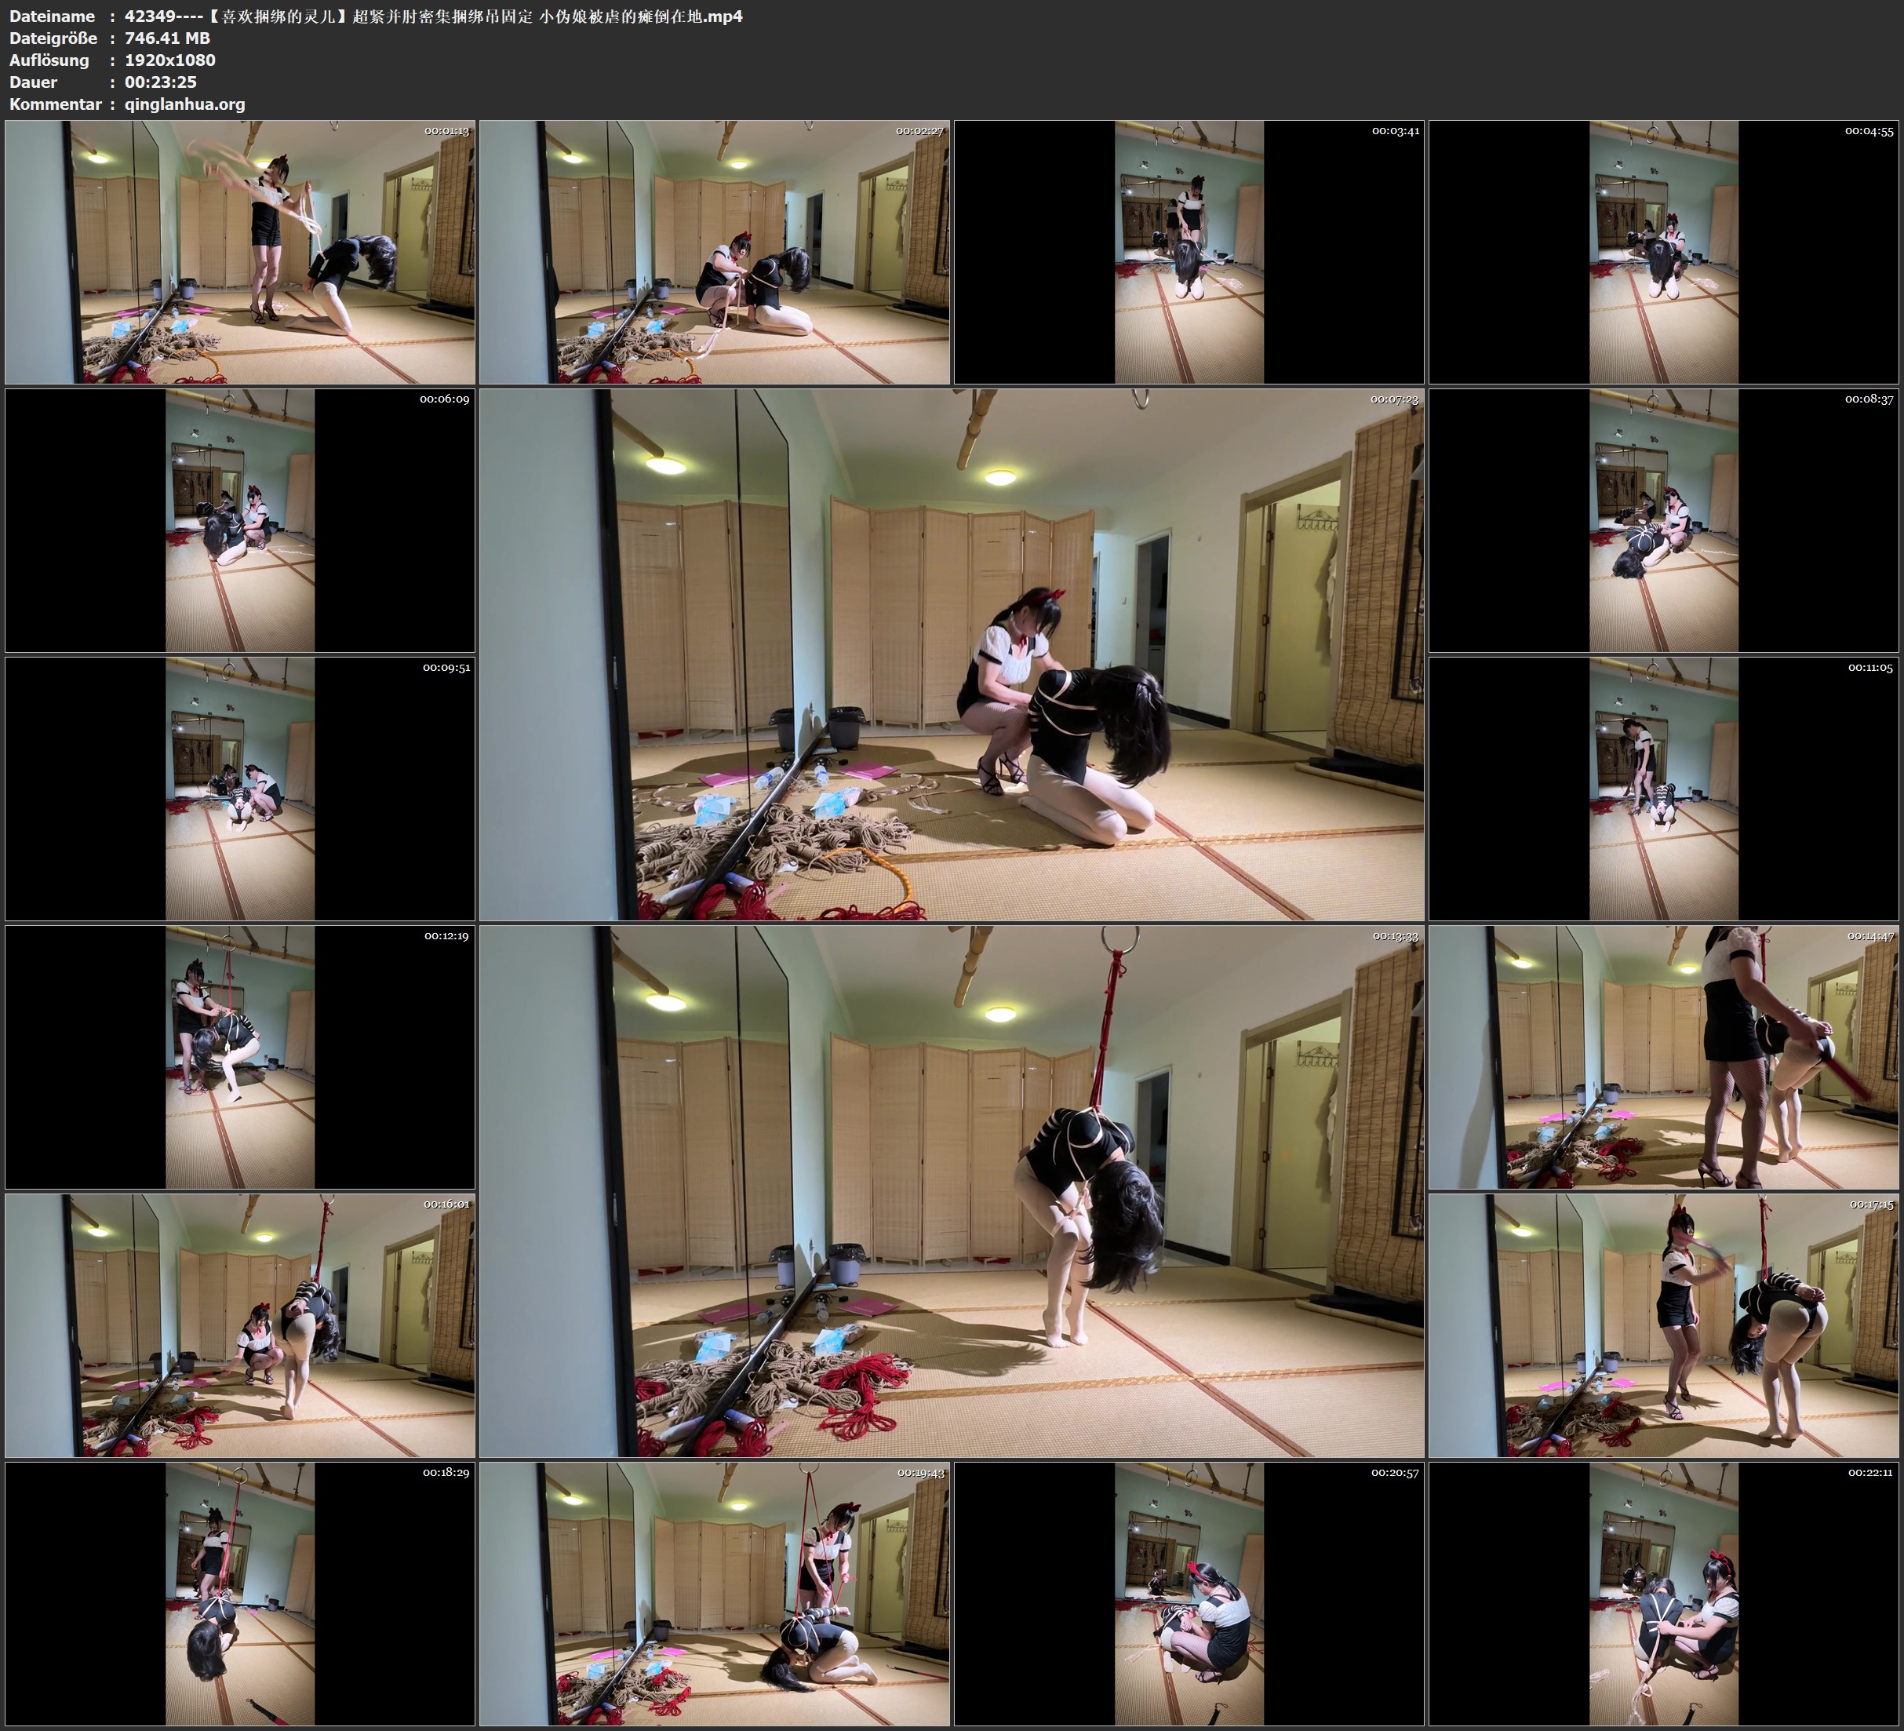The height and width of the screenshot is (1731, 1904).
Task: Click the qinglanhua.org comment text
Action: coord(185,104)
